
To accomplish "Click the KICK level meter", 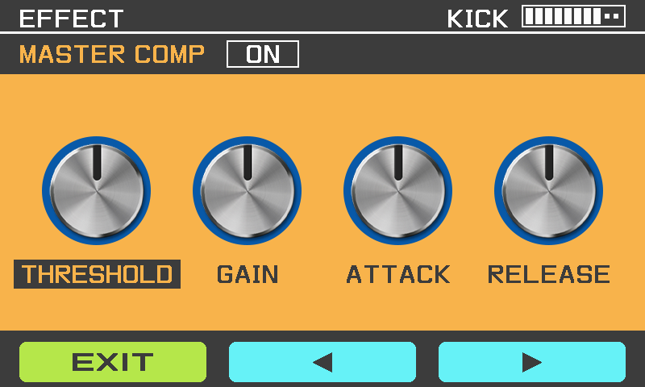I will (573, 16).
